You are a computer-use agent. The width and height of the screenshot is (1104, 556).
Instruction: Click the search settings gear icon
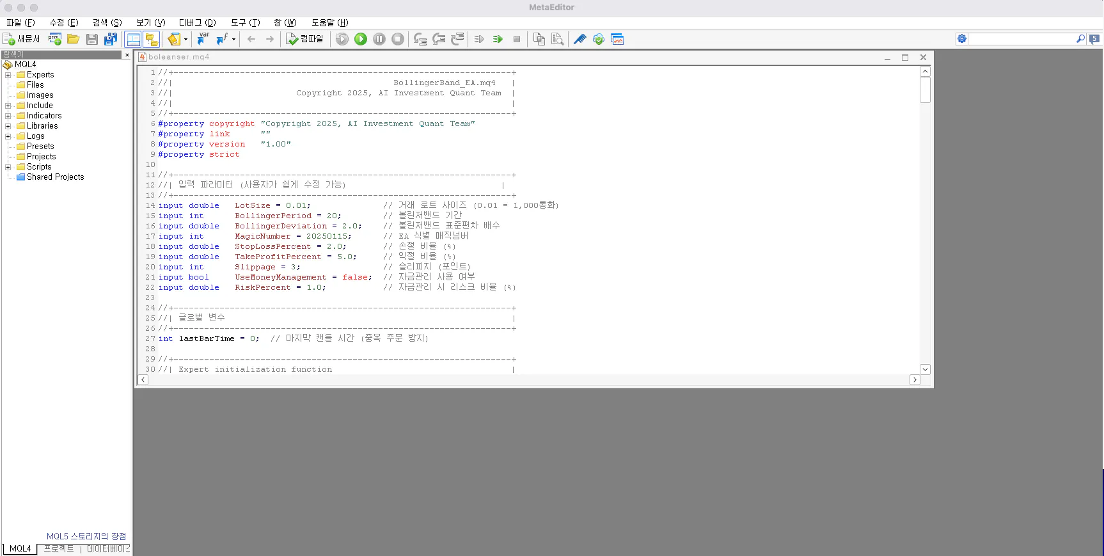point(962,39)
